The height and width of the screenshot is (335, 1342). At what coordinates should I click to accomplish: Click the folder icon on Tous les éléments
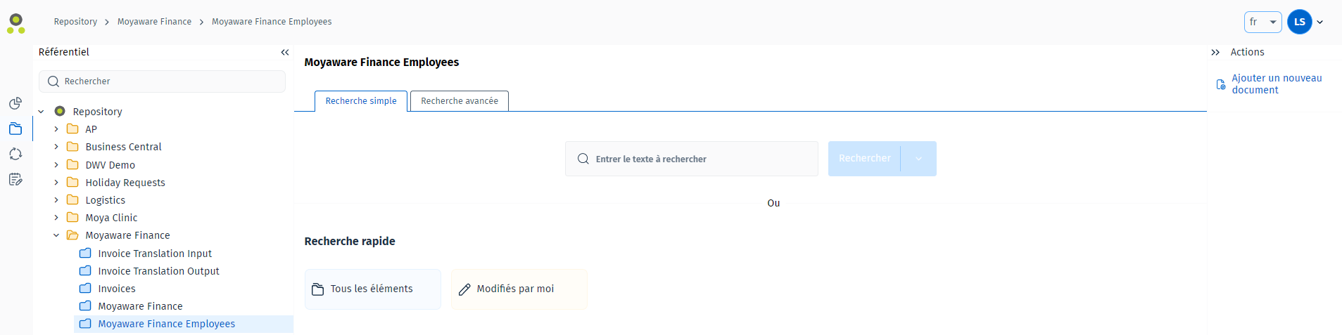coord(318,289)
